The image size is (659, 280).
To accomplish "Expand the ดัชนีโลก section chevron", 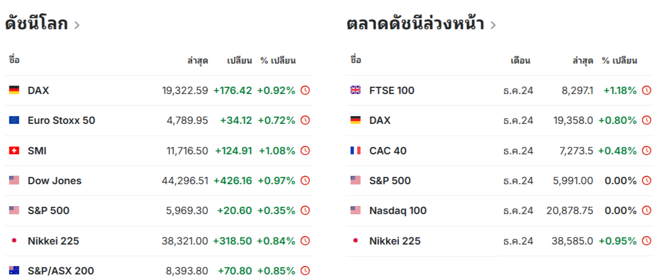I will coord(76,25).
